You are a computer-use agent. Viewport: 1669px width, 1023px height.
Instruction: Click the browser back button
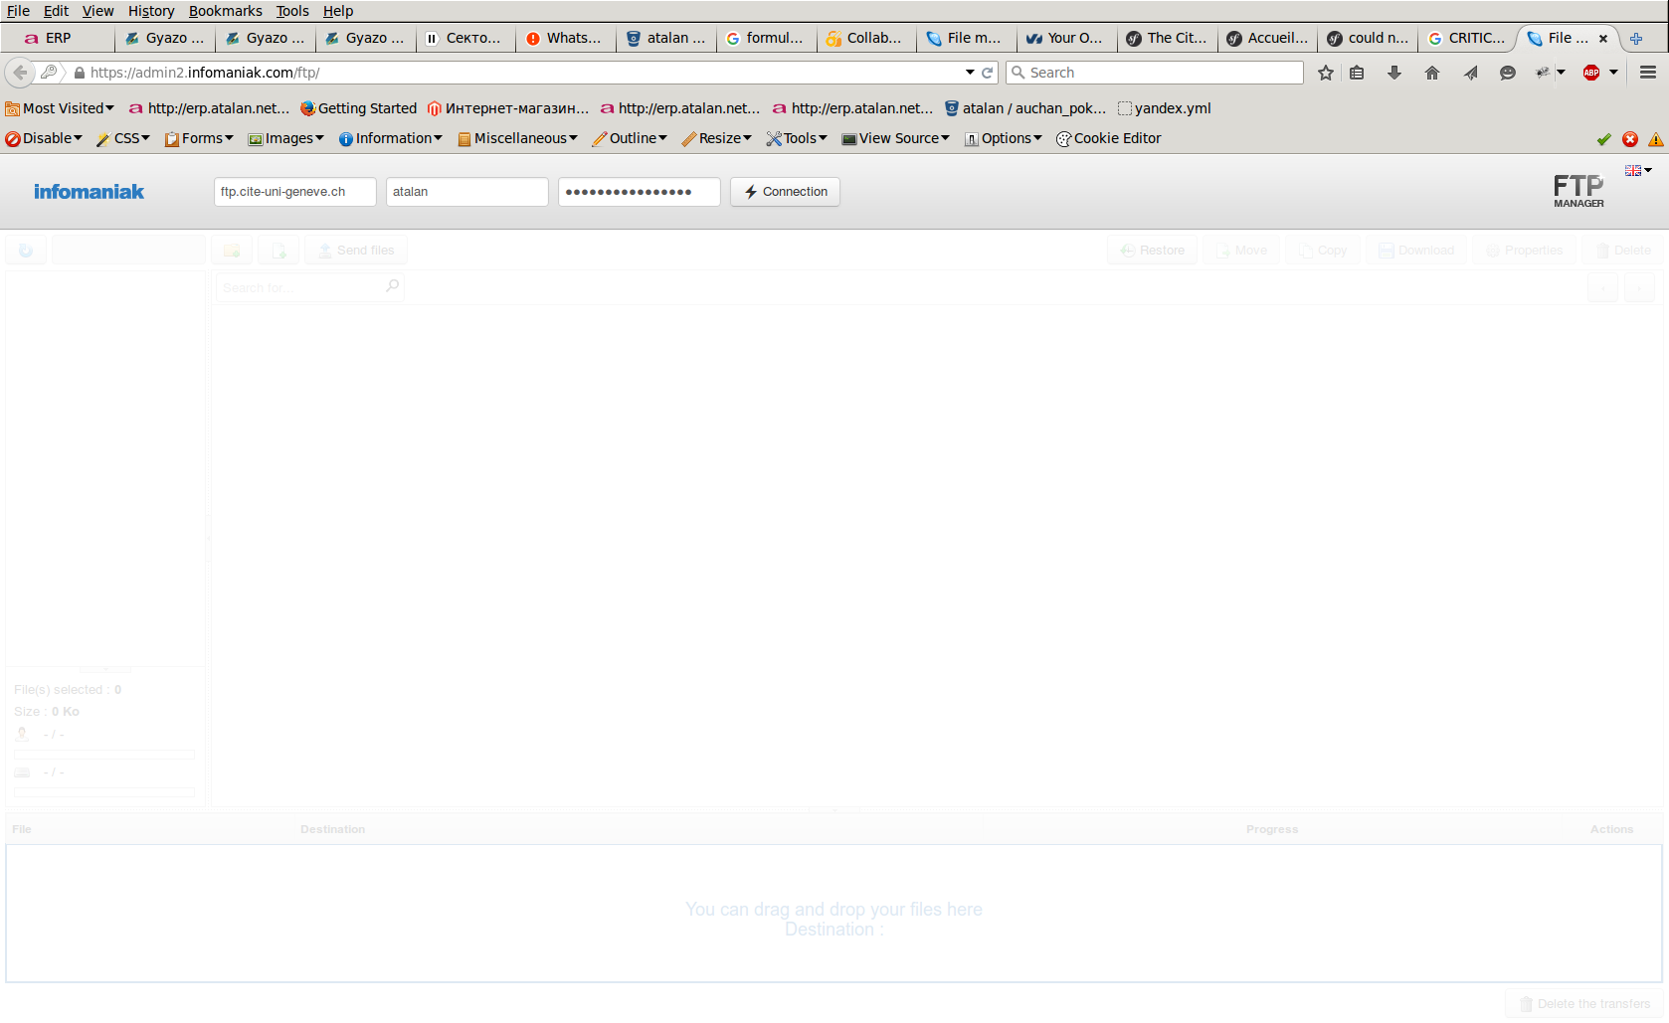pos(20,73)
